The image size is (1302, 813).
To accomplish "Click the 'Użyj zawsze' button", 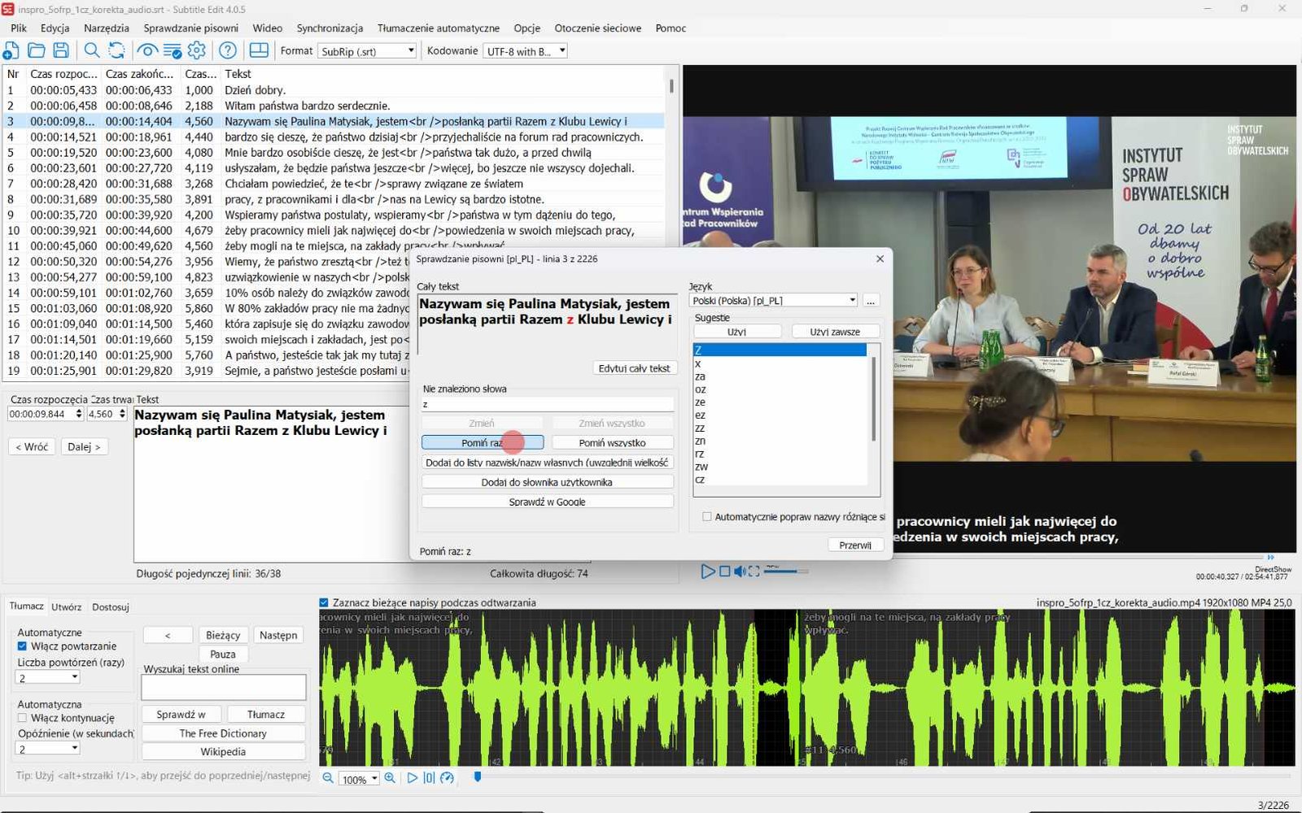I will pos(835,332).
